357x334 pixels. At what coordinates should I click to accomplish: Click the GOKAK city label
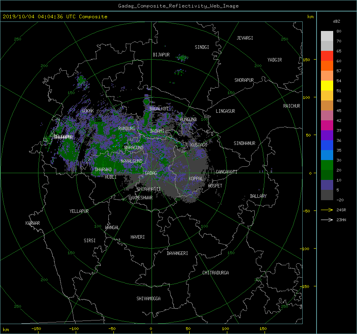88,111
